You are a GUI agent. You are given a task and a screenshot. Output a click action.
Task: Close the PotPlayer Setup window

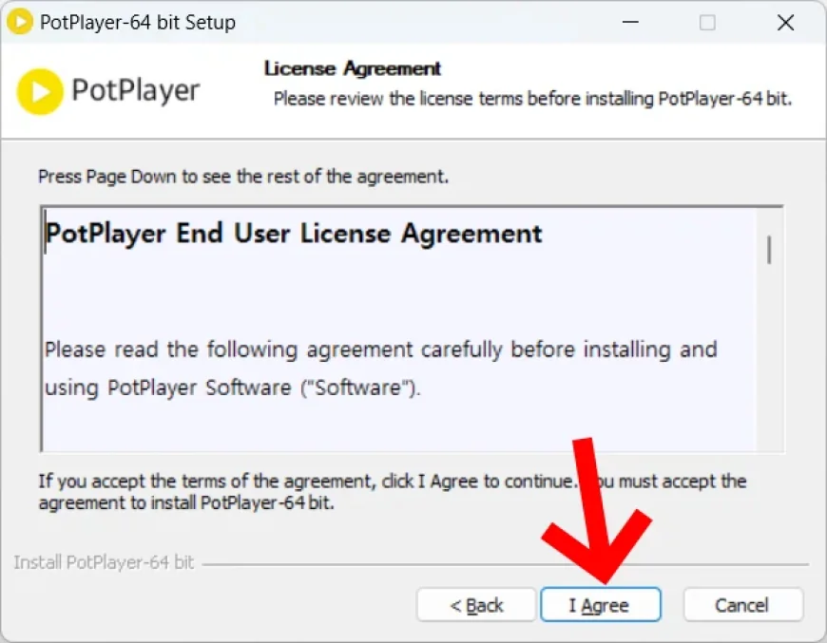[x=785, y=22]
